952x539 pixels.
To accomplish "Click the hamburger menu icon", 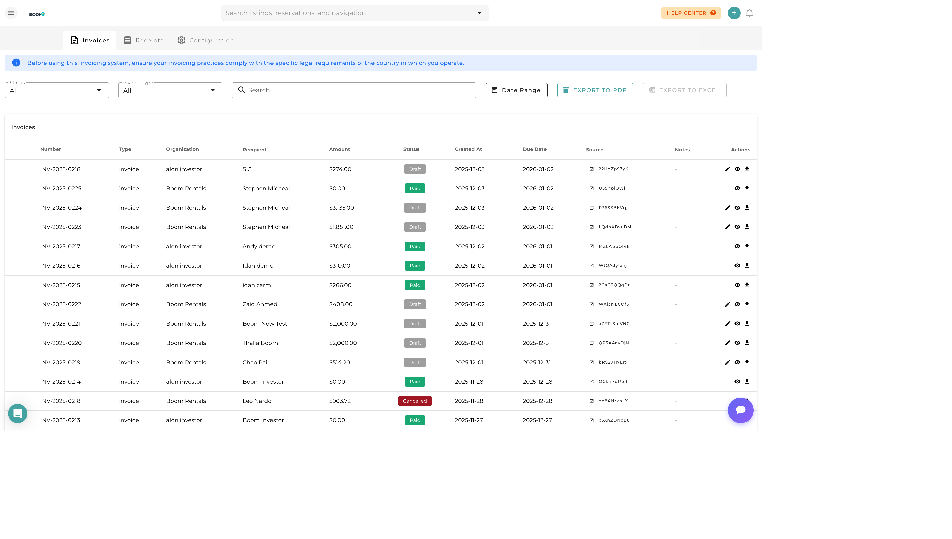I will pyautogui.click(x=11, y=13).
